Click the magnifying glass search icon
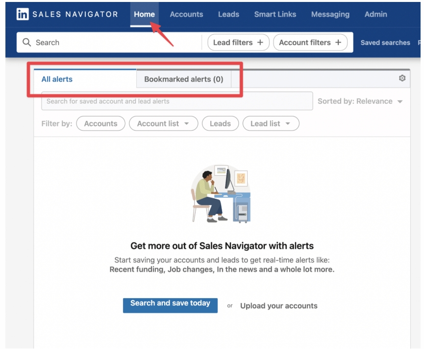Viewport: 424px width, 349px height. 27,43
